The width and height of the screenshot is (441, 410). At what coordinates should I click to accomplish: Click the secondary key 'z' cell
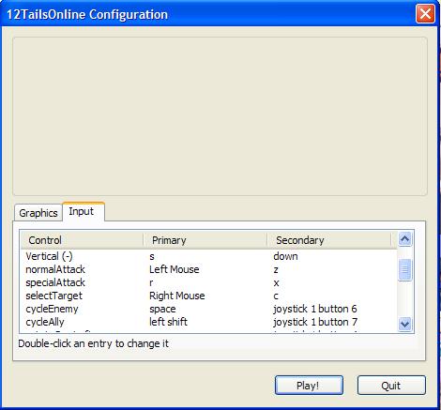pos(276,270)
